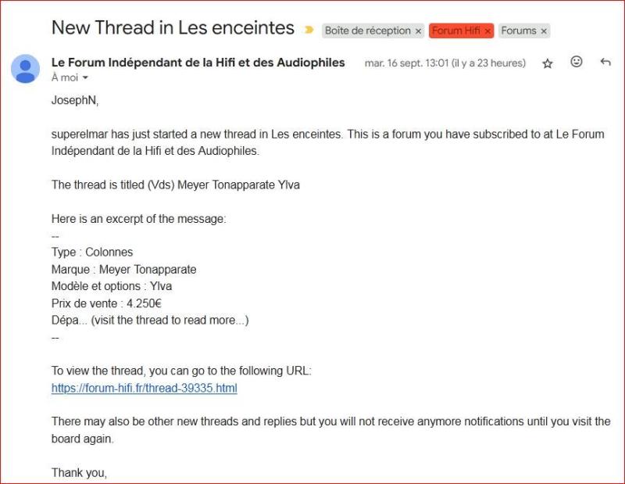Click sender name Le Forum Indépendant
The width and height of the screenshot is (625, 484).
point(198,63)
